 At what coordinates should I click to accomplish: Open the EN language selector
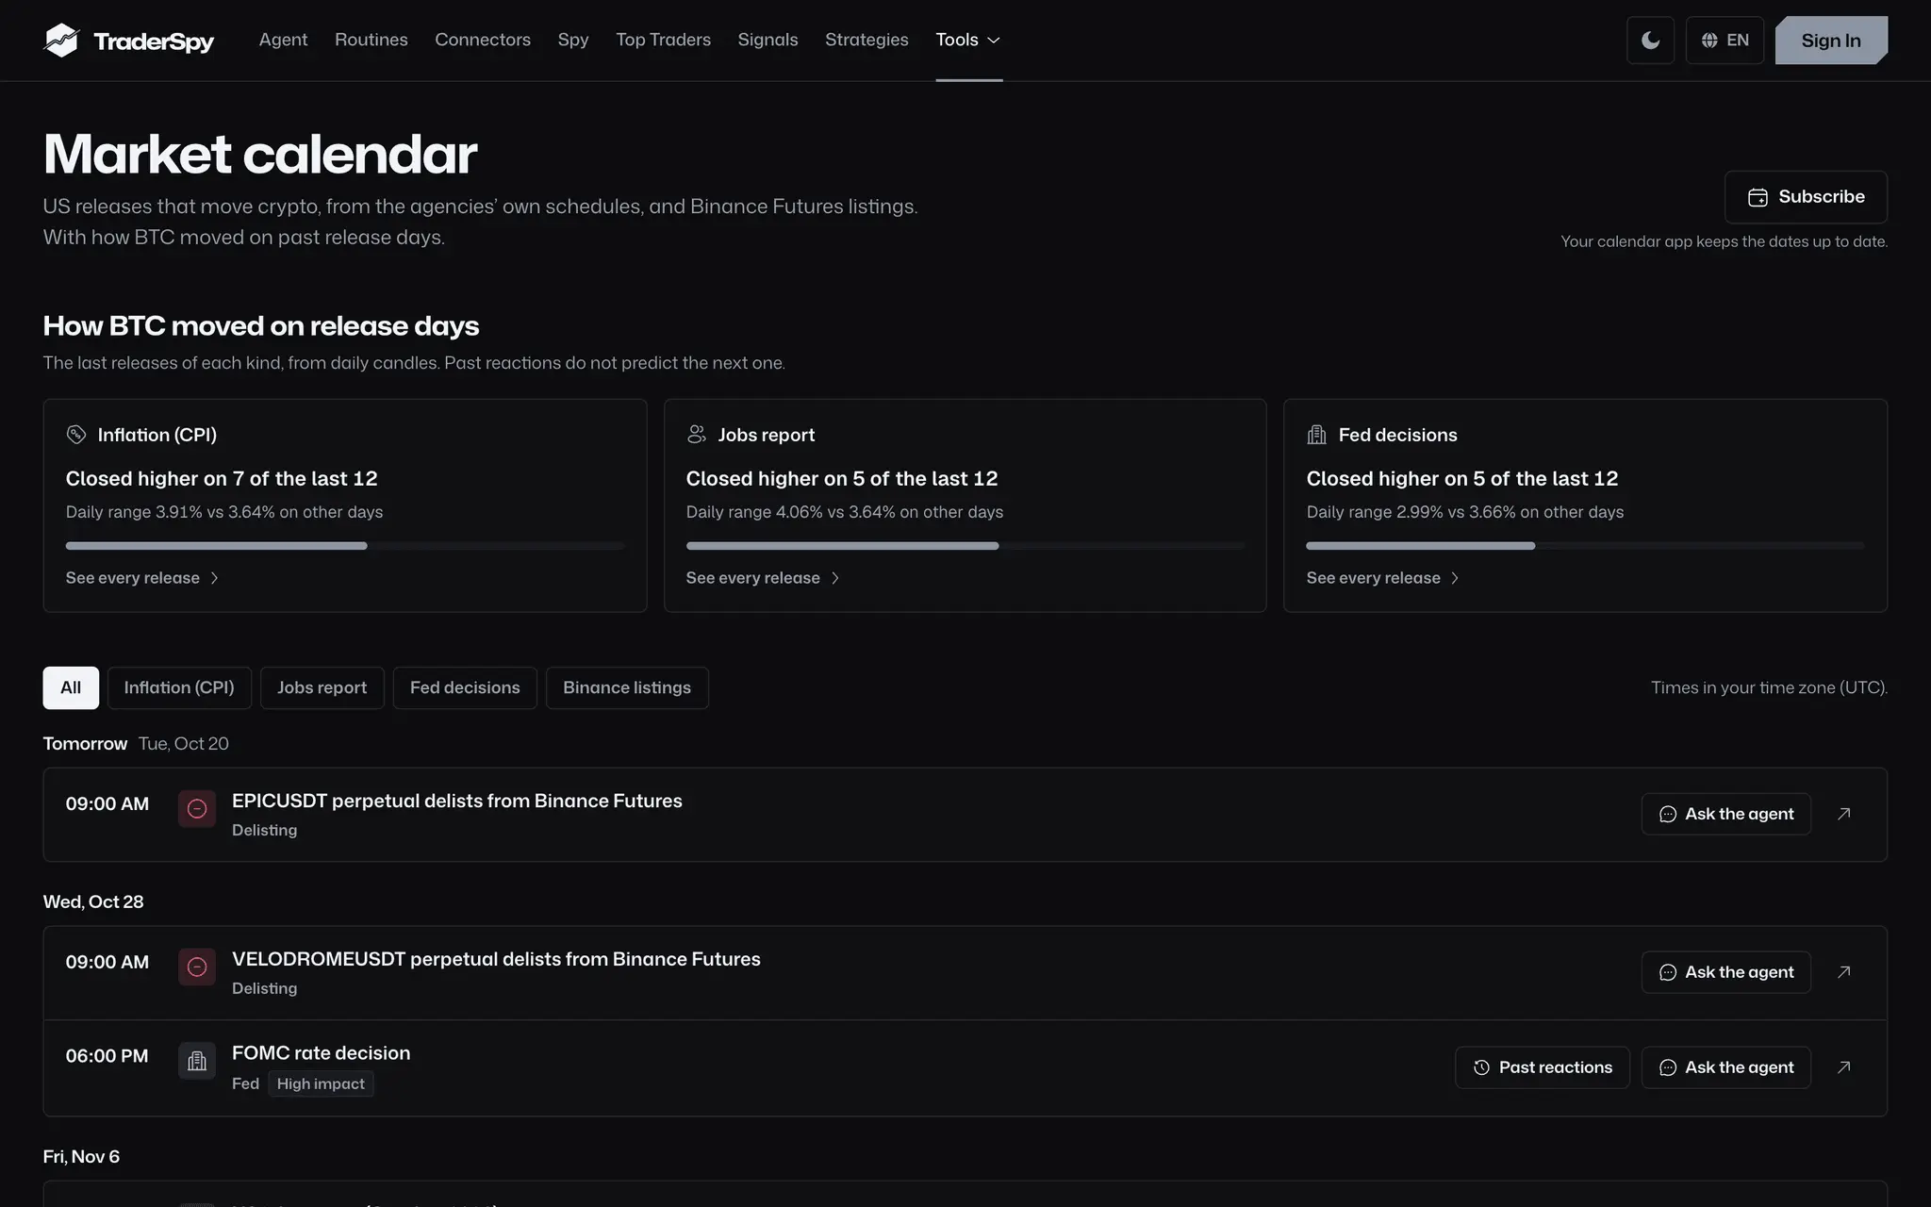pyautogui.click(x=1725, y=40)
